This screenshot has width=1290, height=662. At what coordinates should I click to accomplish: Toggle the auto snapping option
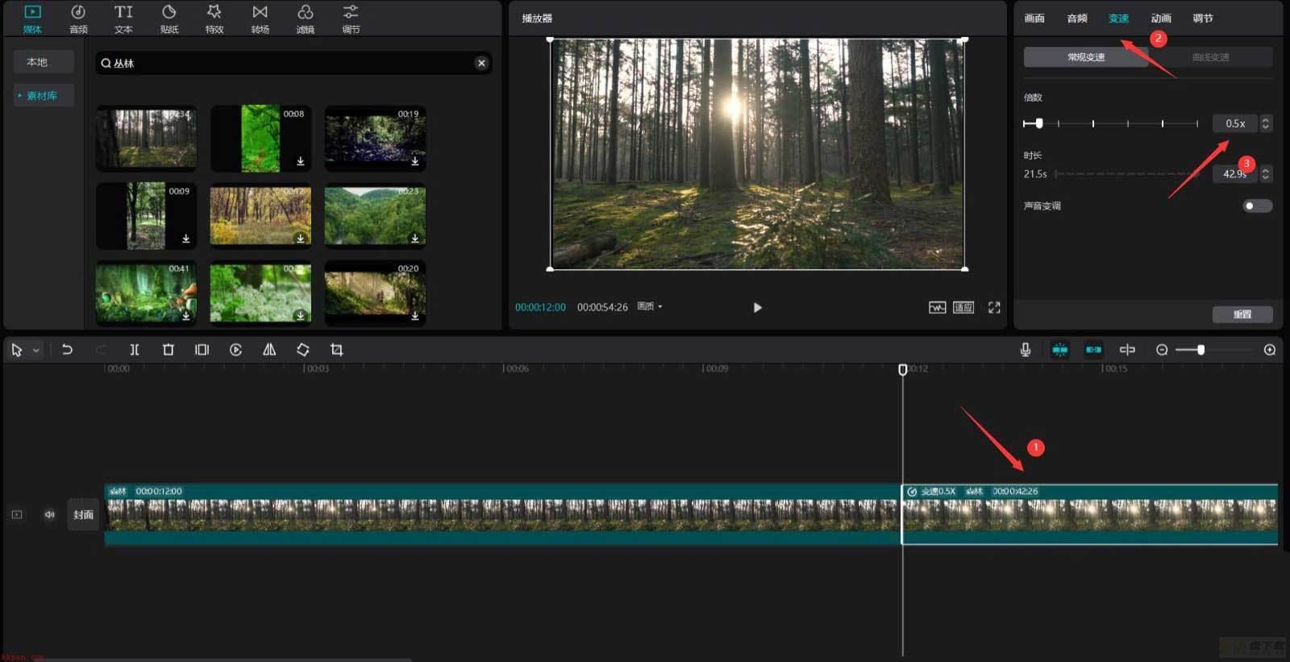pyautogui.click(x=1093, y=350)
